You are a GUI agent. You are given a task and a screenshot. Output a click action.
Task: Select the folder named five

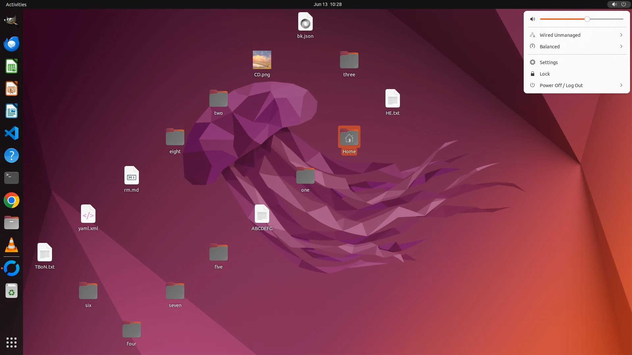pos(218,257)
